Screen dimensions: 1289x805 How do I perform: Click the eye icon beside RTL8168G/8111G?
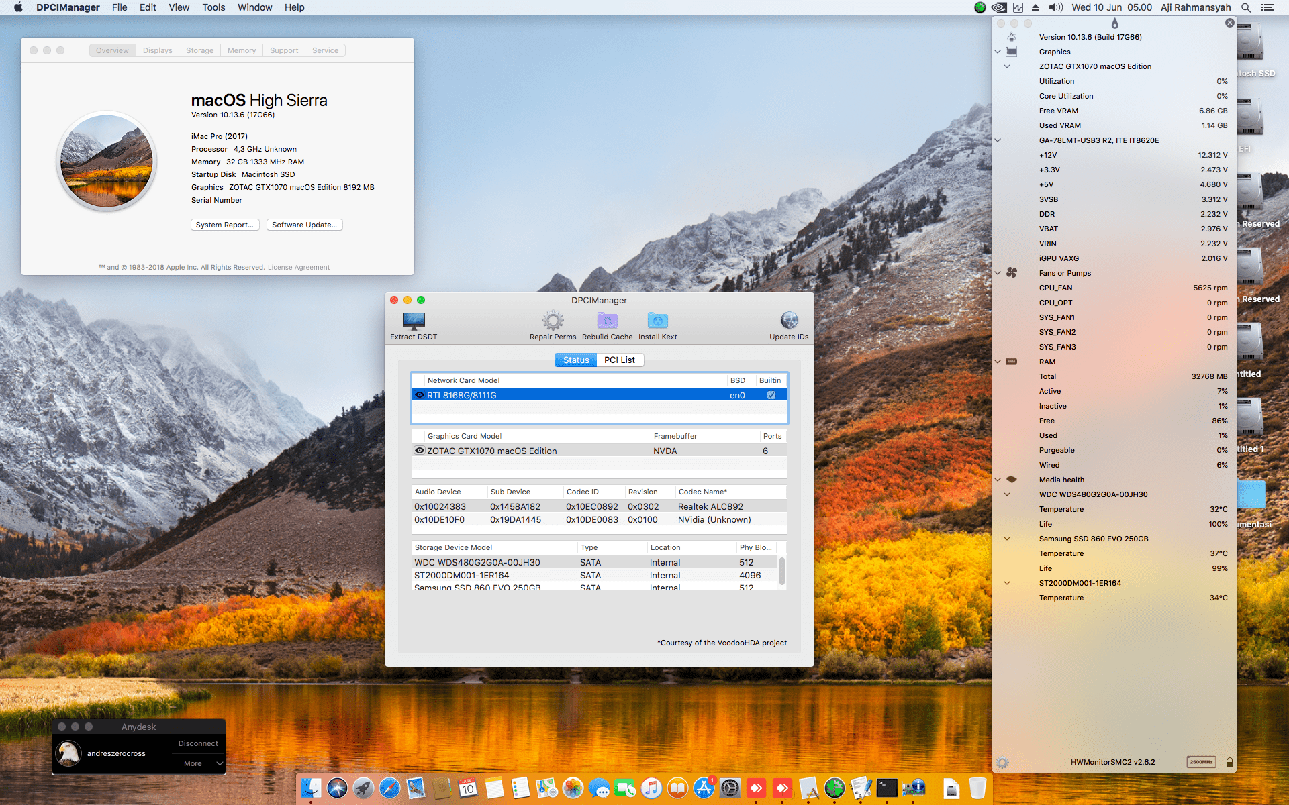[419, 395]
